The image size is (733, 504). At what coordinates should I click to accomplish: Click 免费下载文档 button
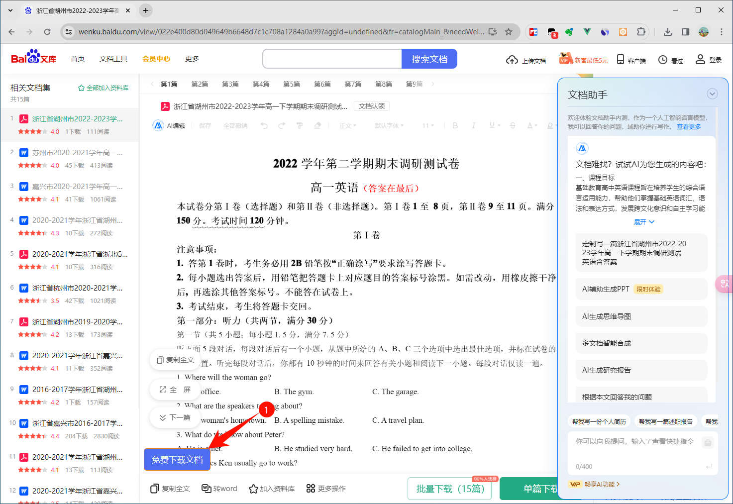tap(177, 460)
